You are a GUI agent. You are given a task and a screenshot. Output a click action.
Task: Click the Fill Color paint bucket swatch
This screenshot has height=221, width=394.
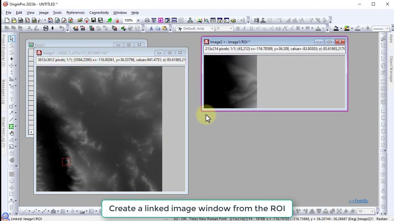click(x=336, y=29)
